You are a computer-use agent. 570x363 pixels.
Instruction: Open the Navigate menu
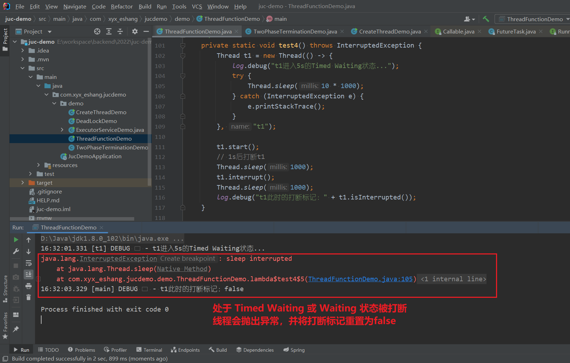tap(75, 6)
